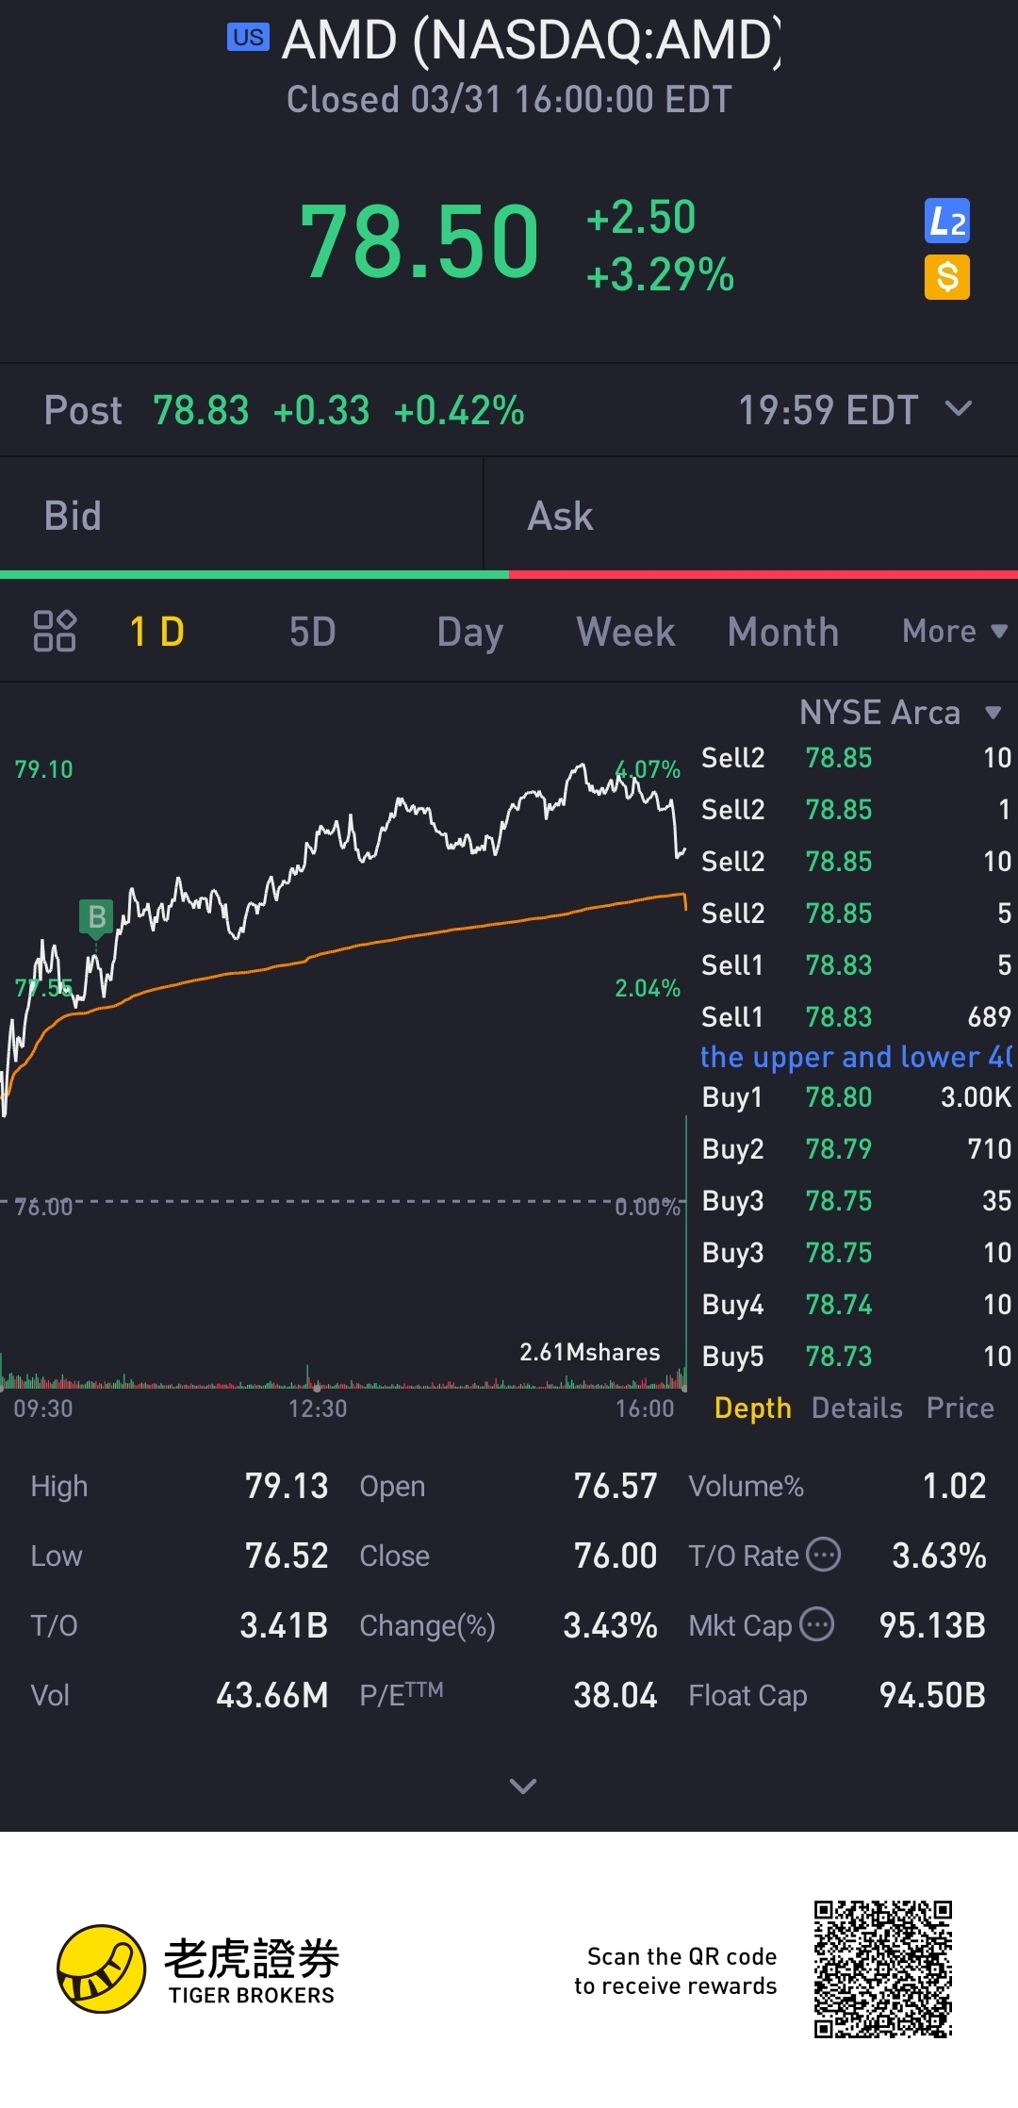The height and width of the screenshot is (2108, 1018).
Task: Tap the P/E TTM value 38.04
Action: coord(616,1695)
